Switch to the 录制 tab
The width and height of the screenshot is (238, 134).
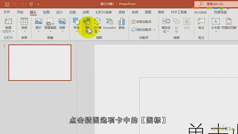click(x=122, y=12)
